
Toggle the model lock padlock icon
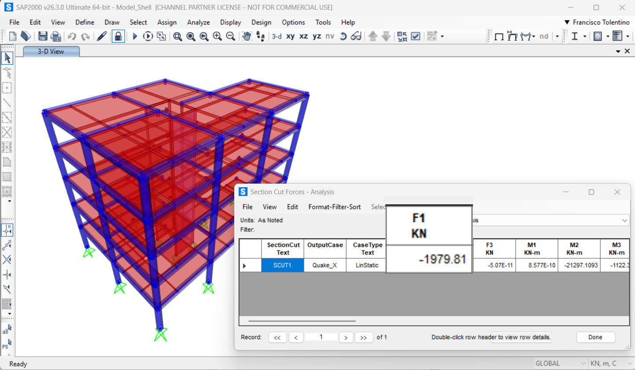(118, 36)
